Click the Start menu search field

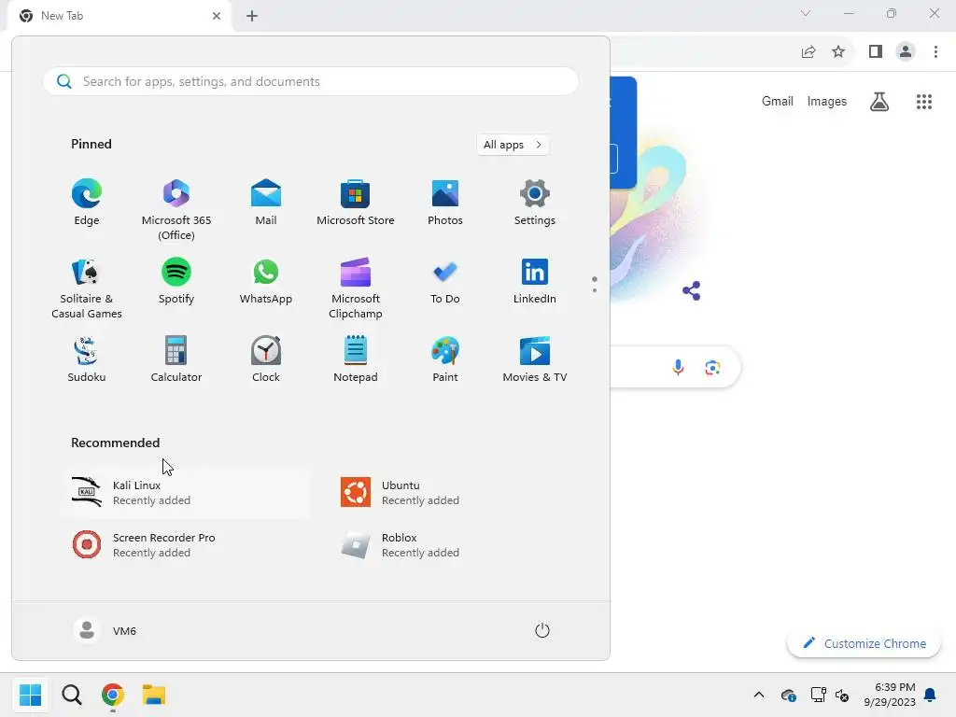pyautogui.click(x=311, y=81)
